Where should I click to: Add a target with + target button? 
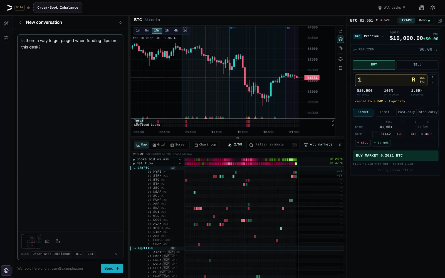[x=381, y=143]
